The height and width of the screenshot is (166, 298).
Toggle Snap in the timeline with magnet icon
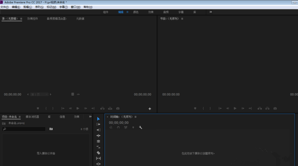(x=118, y=127)
